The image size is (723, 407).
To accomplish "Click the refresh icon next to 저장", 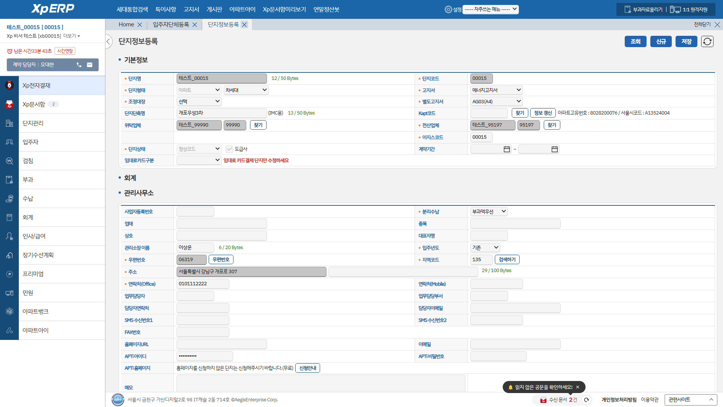I will coord(707,41).
